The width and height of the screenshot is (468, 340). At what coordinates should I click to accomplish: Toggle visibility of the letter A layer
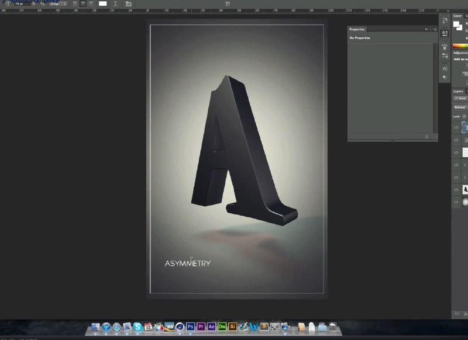point(456,189)
